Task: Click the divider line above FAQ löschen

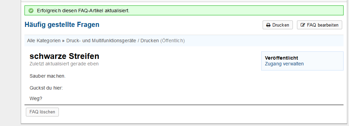Action: tap(184, 105)
